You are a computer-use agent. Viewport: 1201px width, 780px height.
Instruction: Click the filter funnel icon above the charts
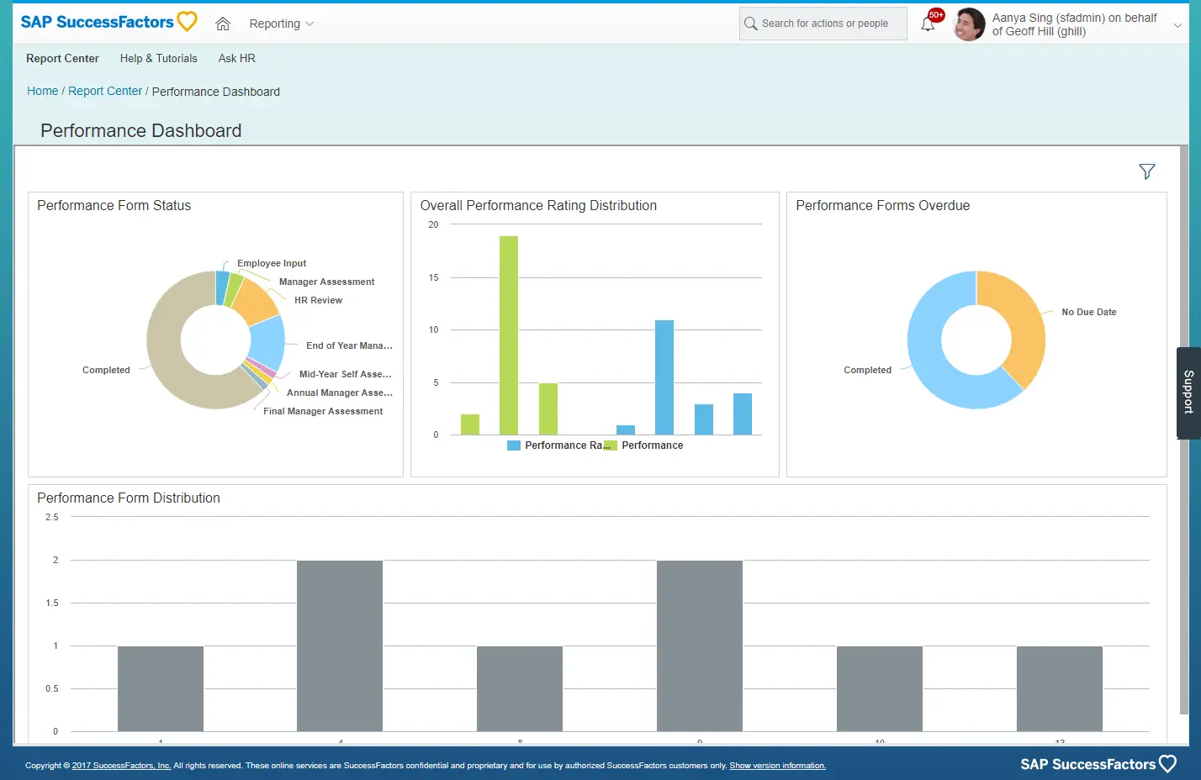click(1147, 171)
